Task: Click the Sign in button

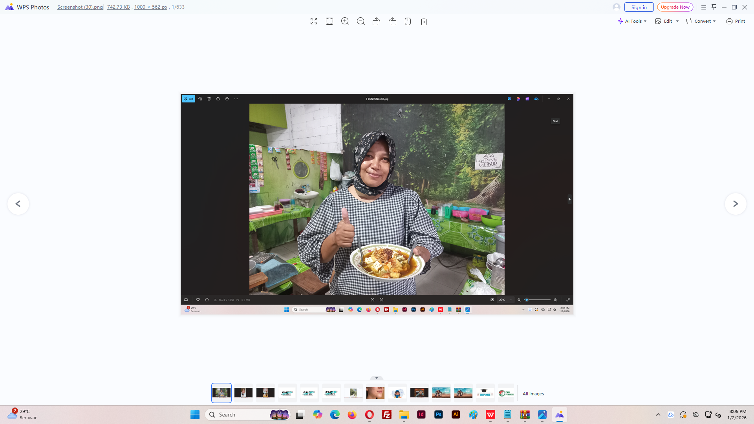Action: [x=639, y=7]
